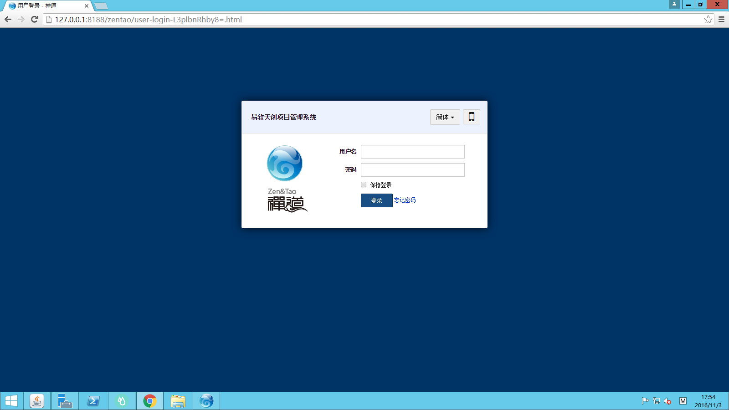This screenshot has height=410, width=729.
Task: Go back using the browser back arrow
Action: coord(8,20)
